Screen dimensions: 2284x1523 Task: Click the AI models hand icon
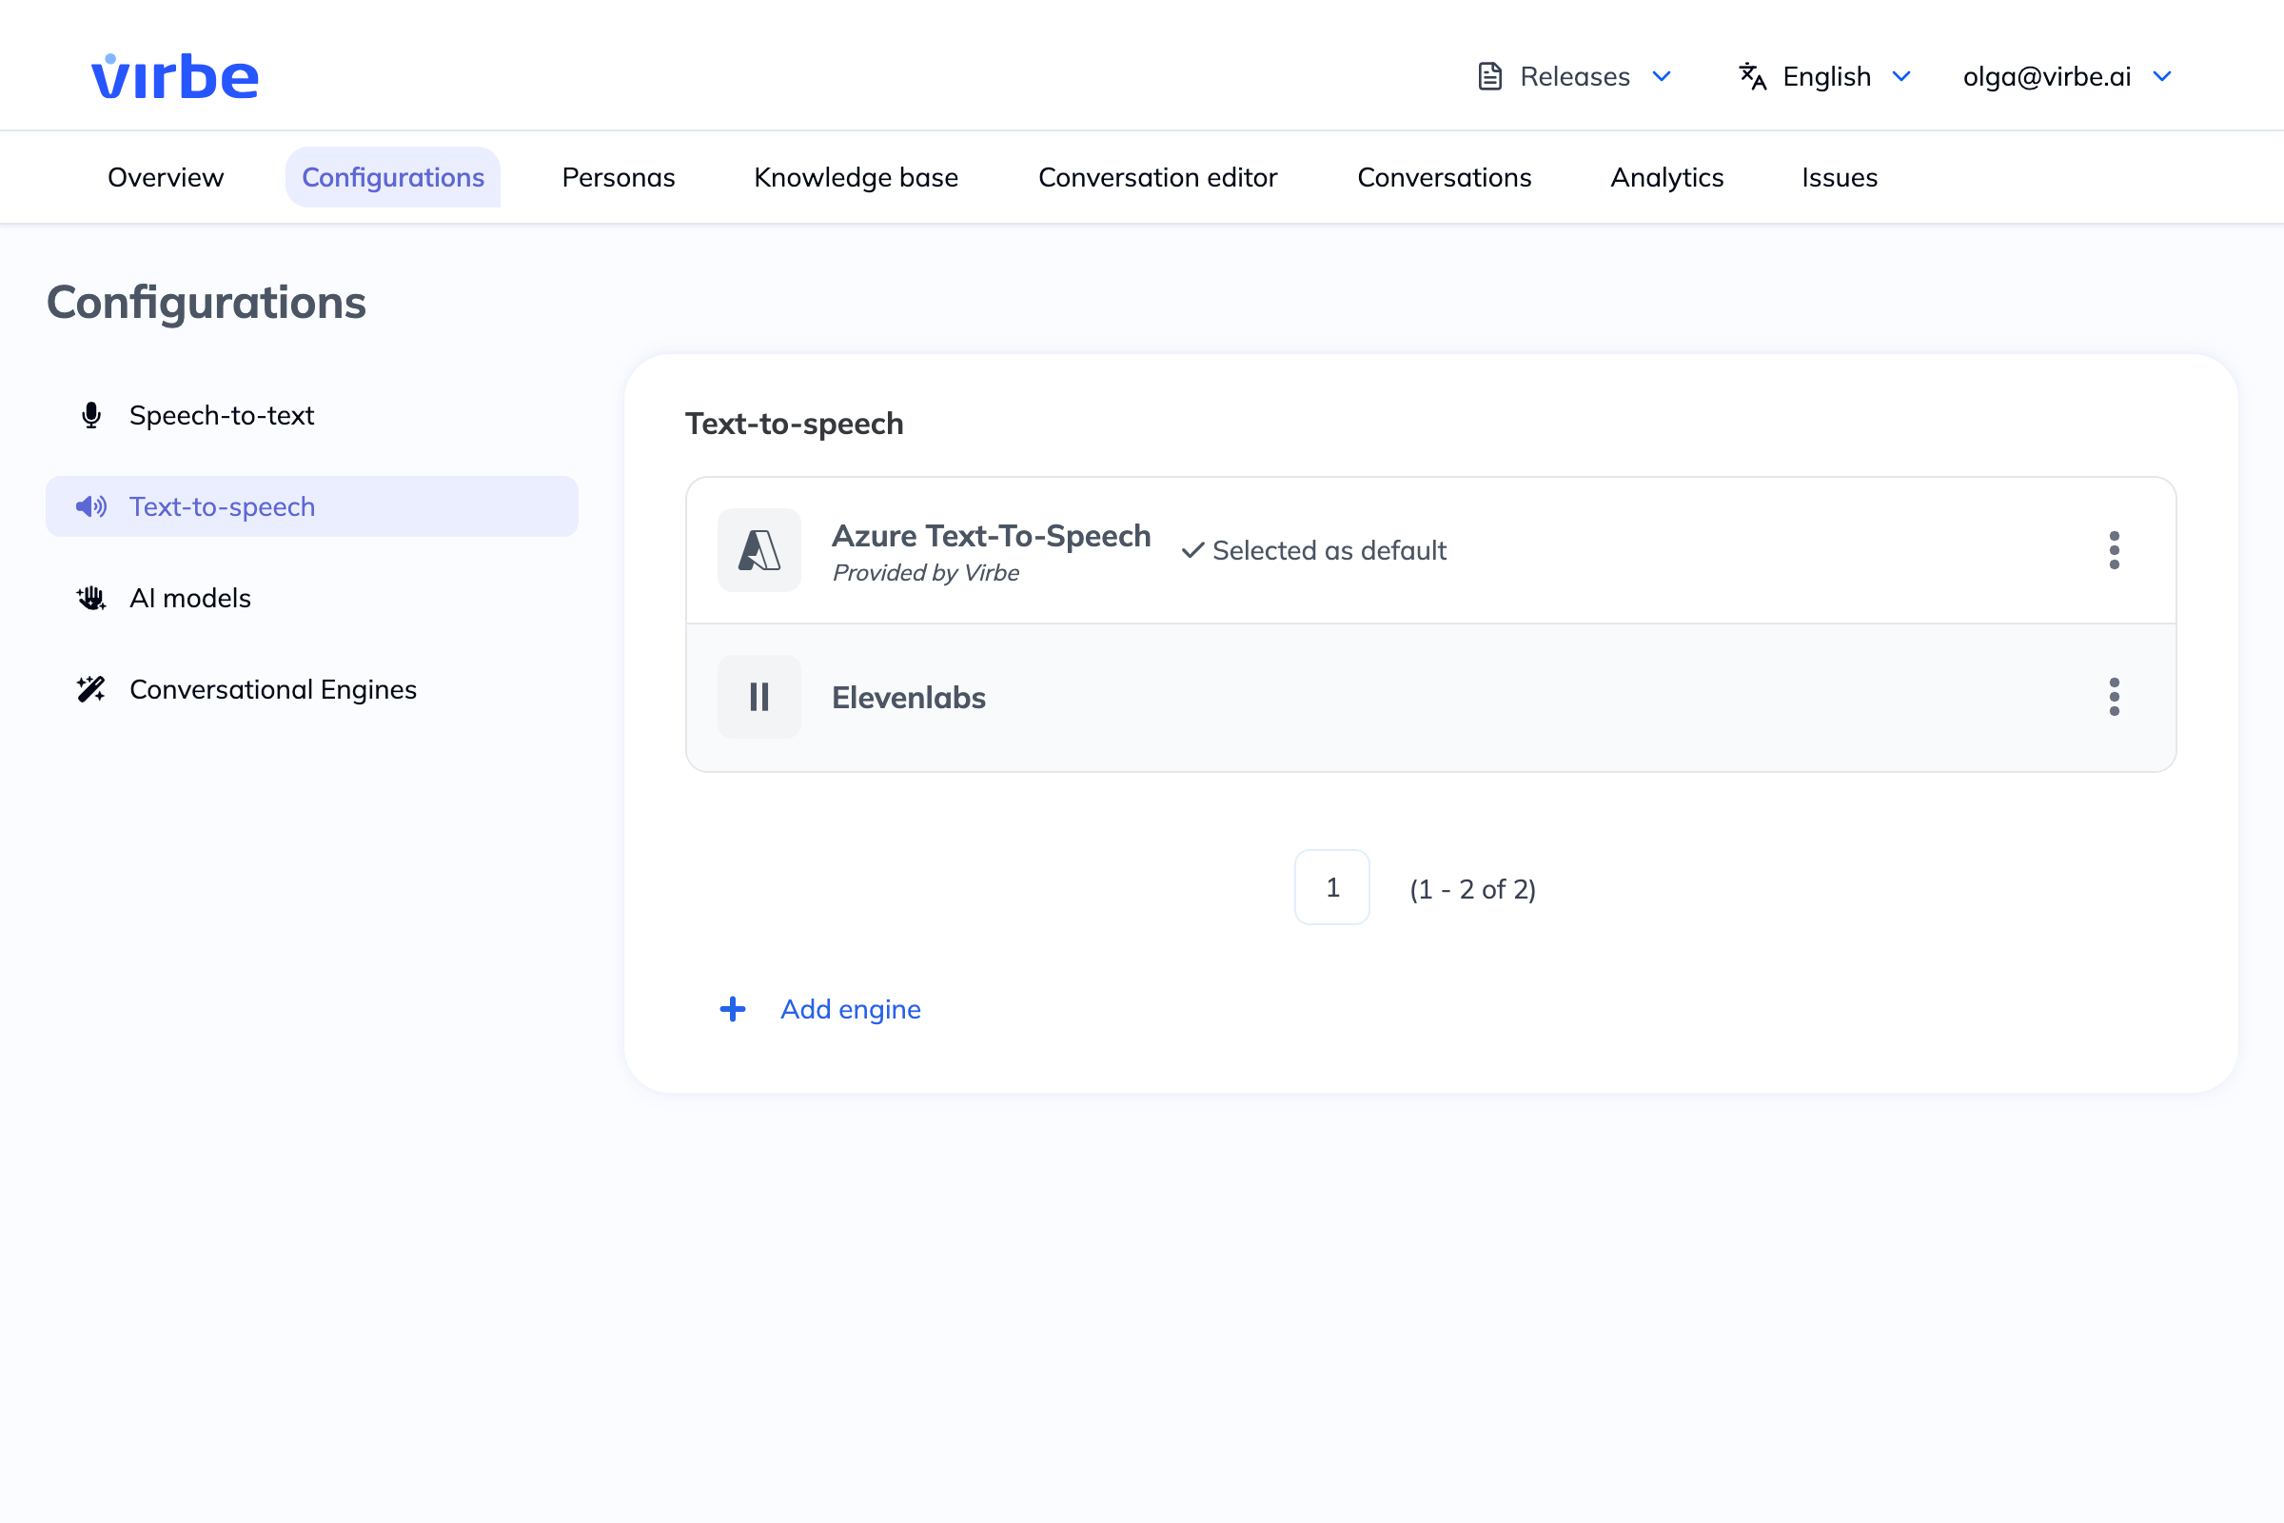(x=91, y=599)
